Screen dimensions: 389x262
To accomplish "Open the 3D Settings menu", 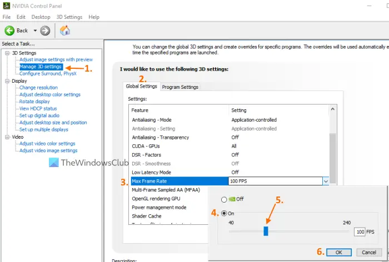I will [x=69, y=17].
